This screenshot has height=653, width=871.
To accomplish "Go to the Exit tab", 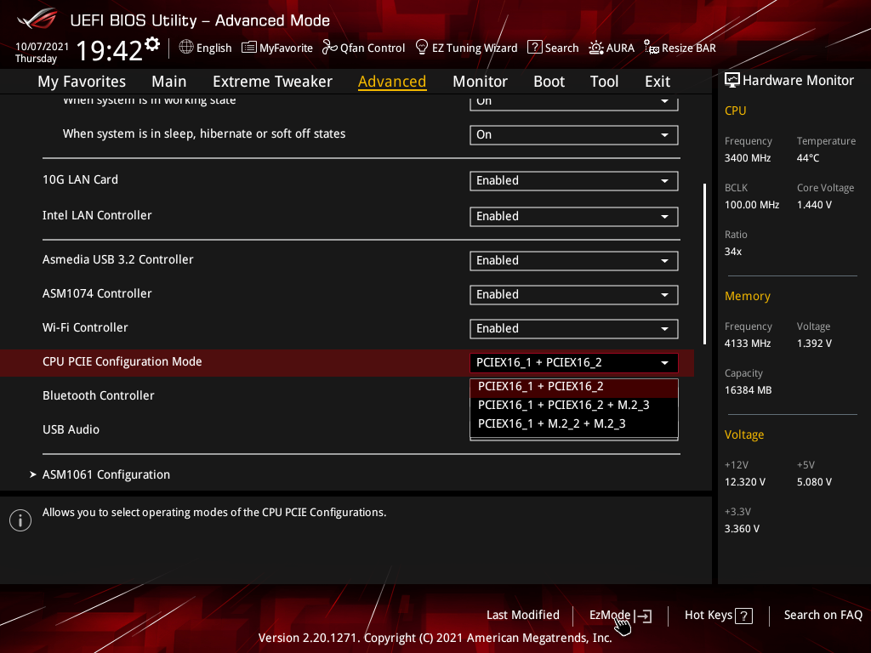I will coord(658,82).
